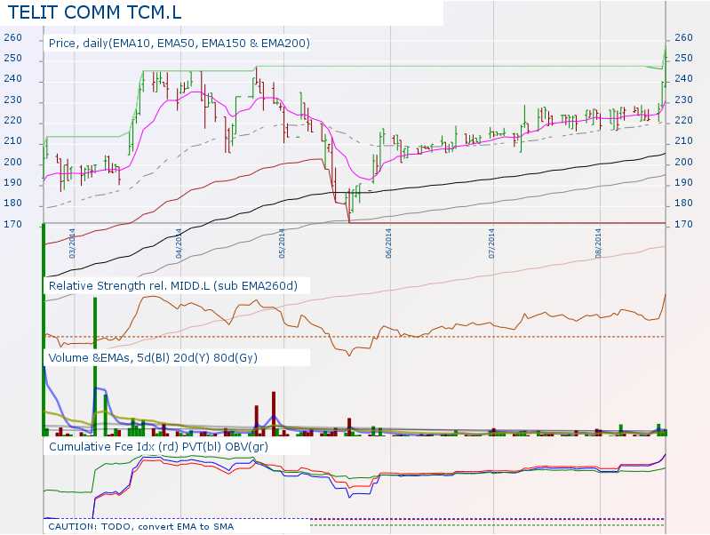710x535 pixels.
Task: Click the 180 value on right price axis
Action: click(683, 203)
